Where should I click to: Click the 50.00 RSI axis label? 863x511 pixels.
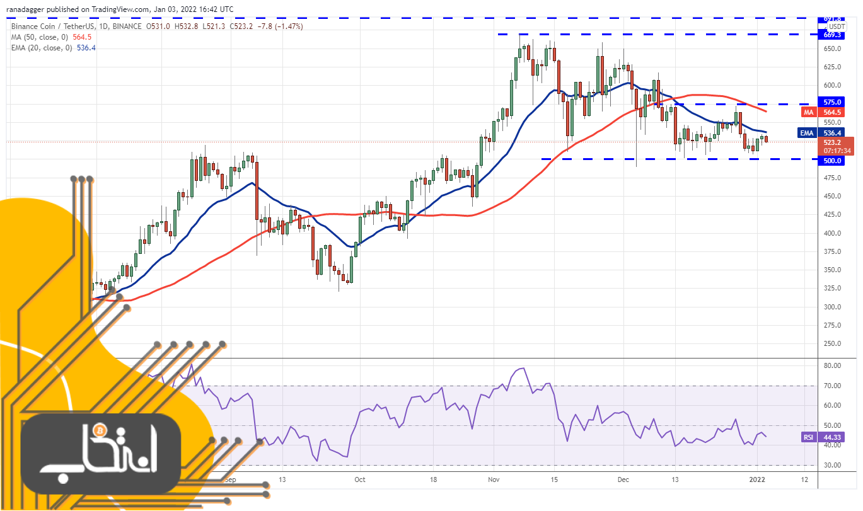click(x=832, y=426)
